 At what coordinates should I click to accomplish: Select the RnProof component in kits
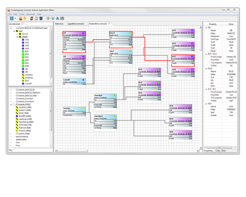(25, 128)
